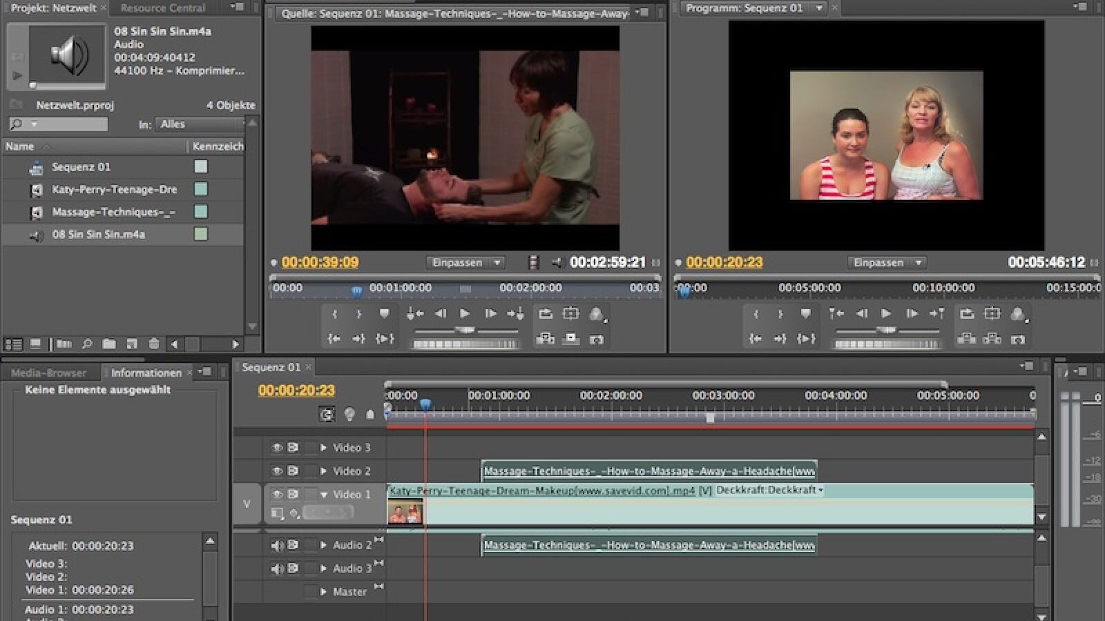Viewport: 1105px width, 621px height.
Task: Open the Resource Central tab
Action: [x=163, y=8]
